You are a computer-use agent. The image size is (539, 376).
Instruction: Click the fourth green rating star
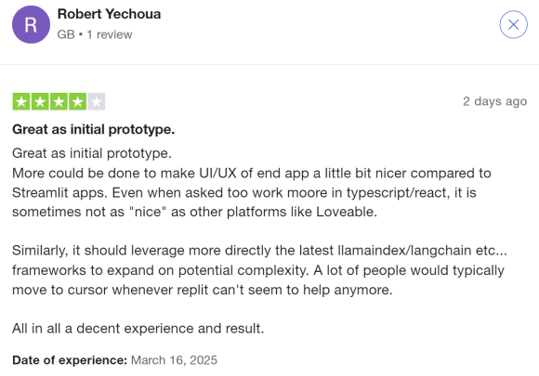click(78, 101)
